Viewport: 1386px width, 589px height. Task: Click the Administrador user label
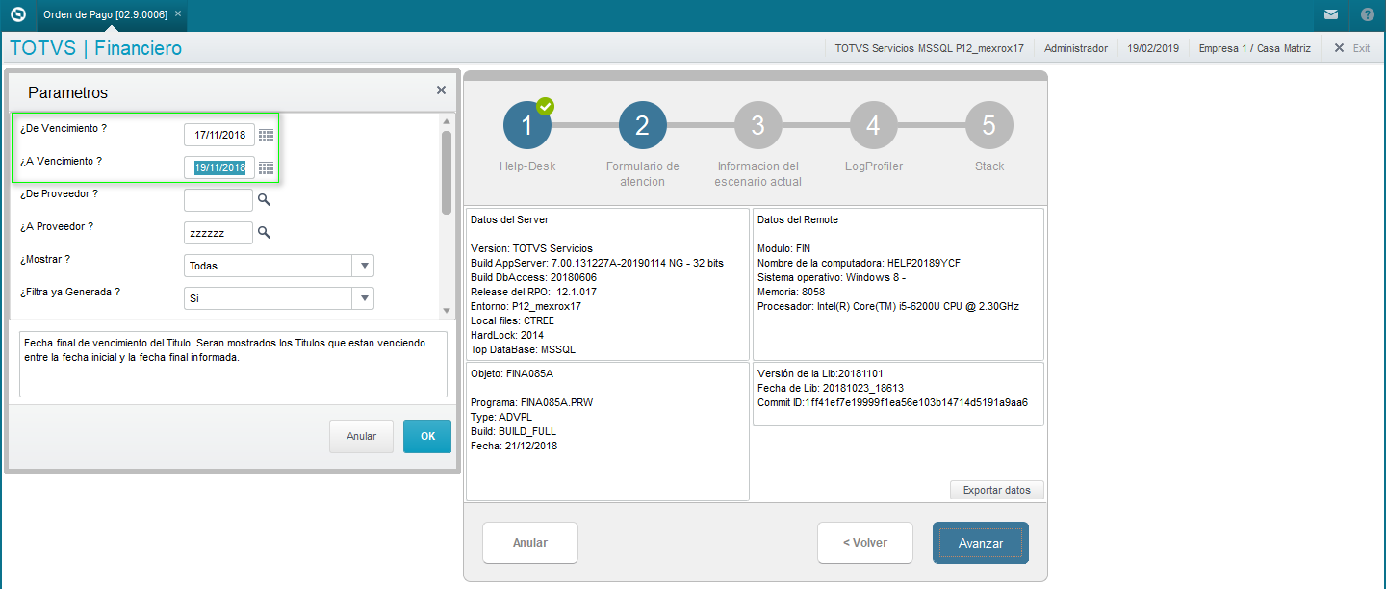[x=1076, y=48]
